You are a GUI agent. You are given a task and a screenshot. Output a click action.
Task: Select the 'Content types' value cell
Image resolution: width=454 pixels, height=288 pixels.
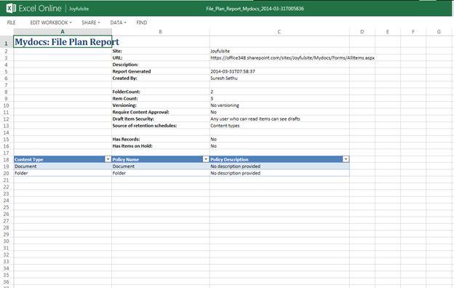tap(279, 126)
